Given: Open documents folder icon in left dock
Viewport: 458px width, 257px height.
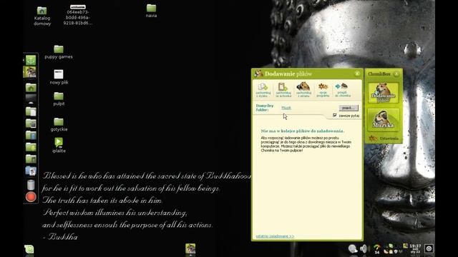Looking at the screenshot, I should pos(31,111).
